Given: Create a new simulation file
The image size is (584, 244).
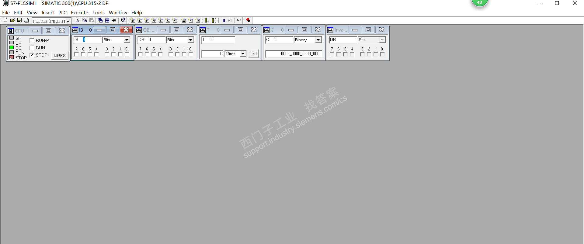Looking at the screenshot, I should click(x=5, y=20).
